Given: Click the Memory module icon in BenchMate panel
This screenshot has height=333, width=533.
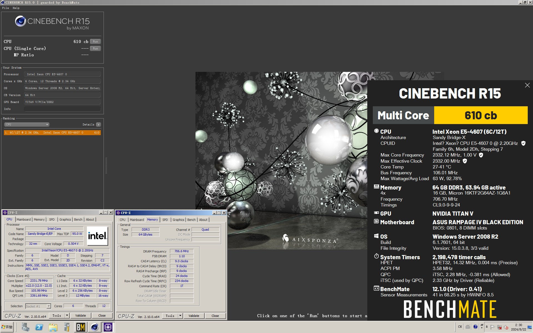Looking at the screenshot, I should click(376, 187).
